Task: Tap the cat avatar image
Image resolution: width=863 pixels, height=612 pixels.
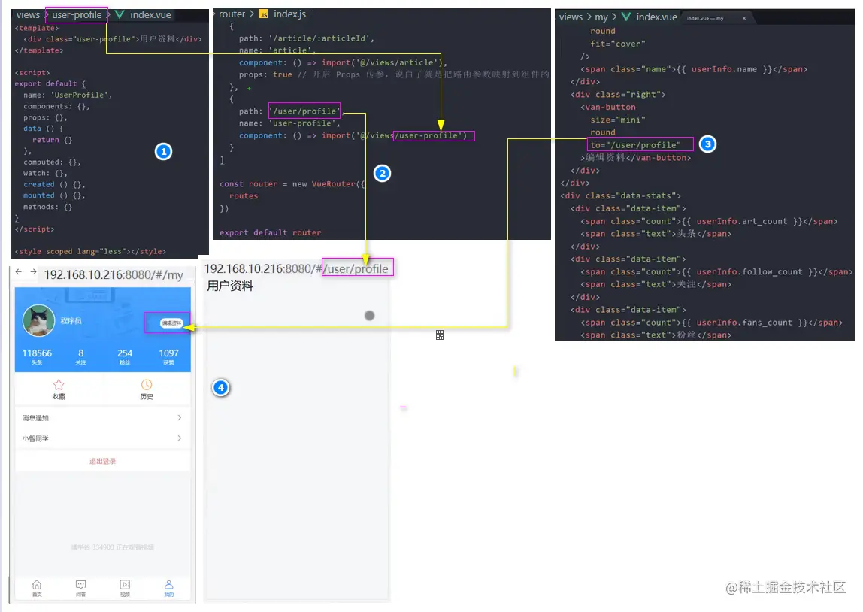Action: [x=38, y=320]
